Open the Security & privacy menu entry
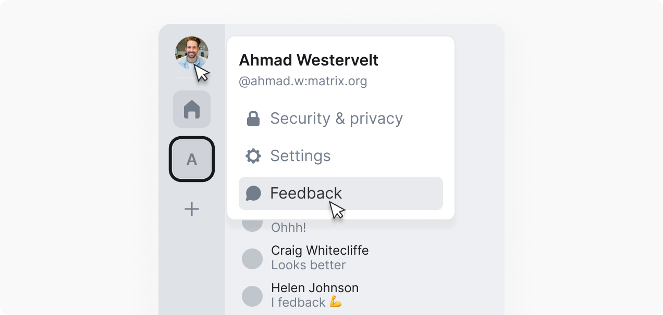Screen dimensions: 663x315 coord(336,119)
